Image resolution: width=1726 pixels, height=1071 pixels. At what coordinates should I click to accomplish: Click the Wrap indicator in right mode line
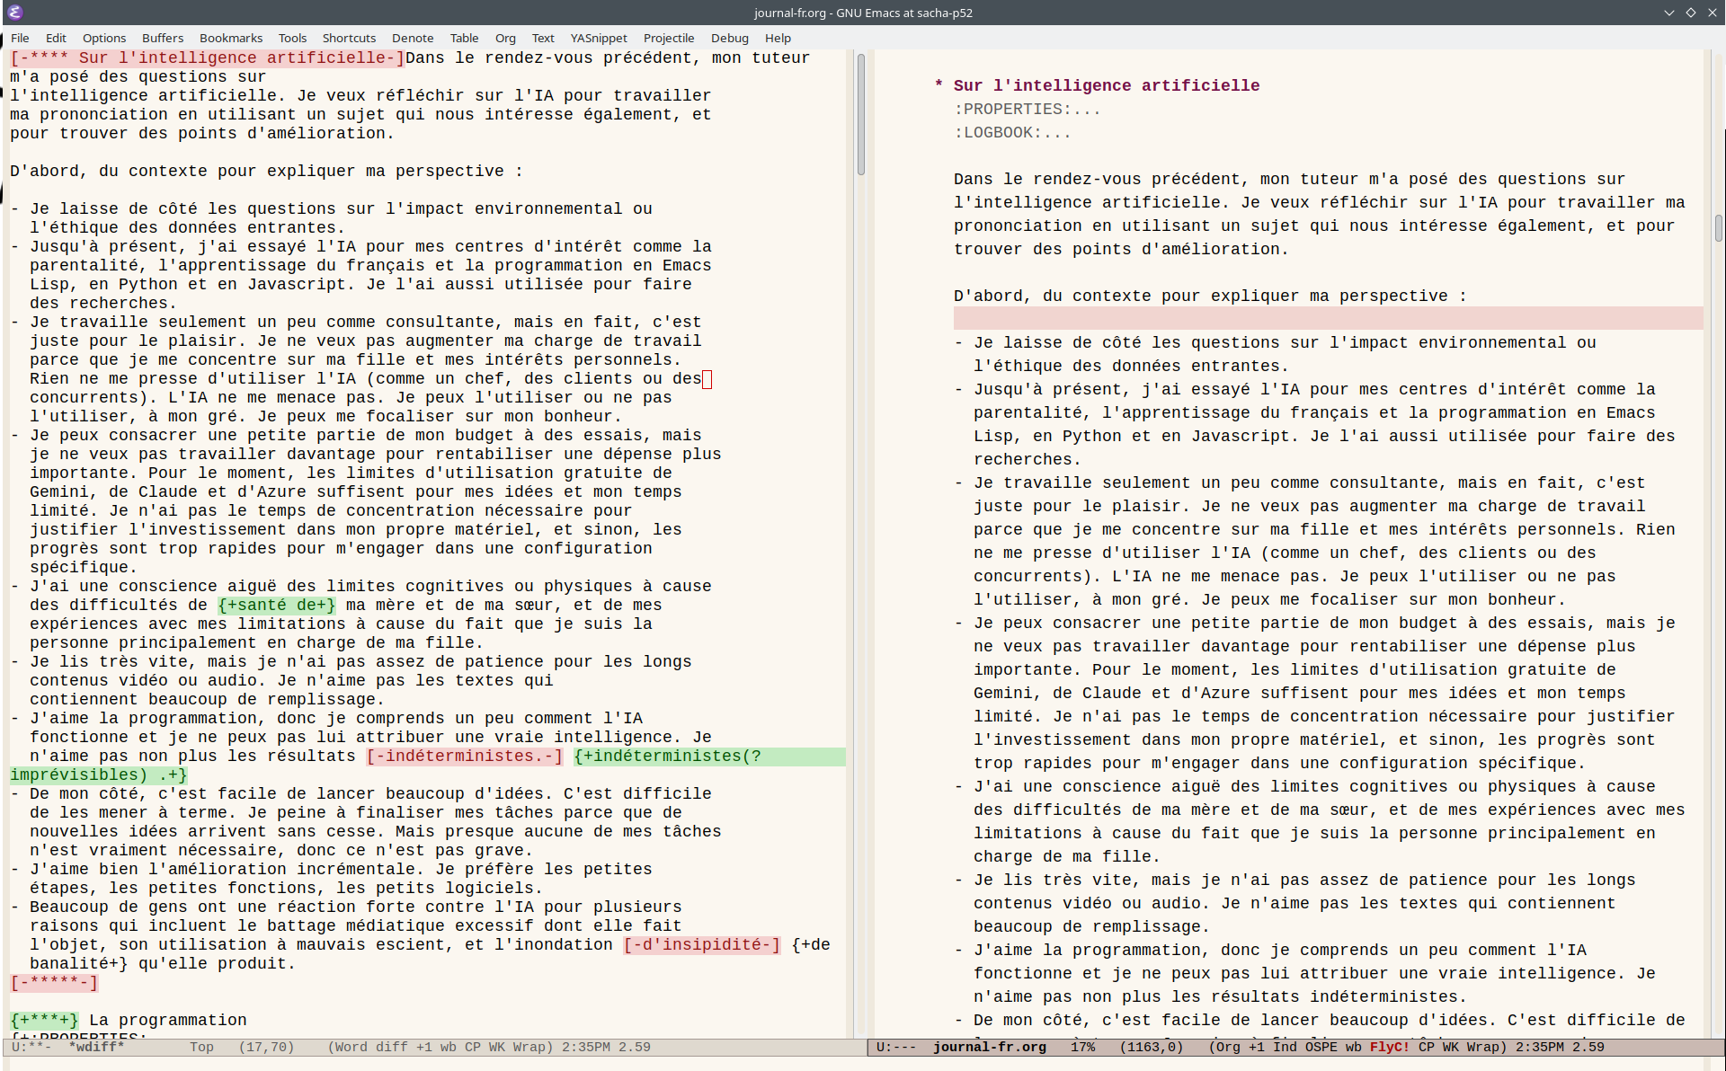click(1483, 1047)
